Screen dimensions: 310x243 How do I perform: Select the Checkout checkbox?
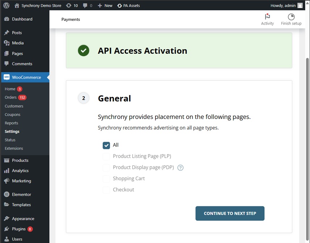coord(106,190)
